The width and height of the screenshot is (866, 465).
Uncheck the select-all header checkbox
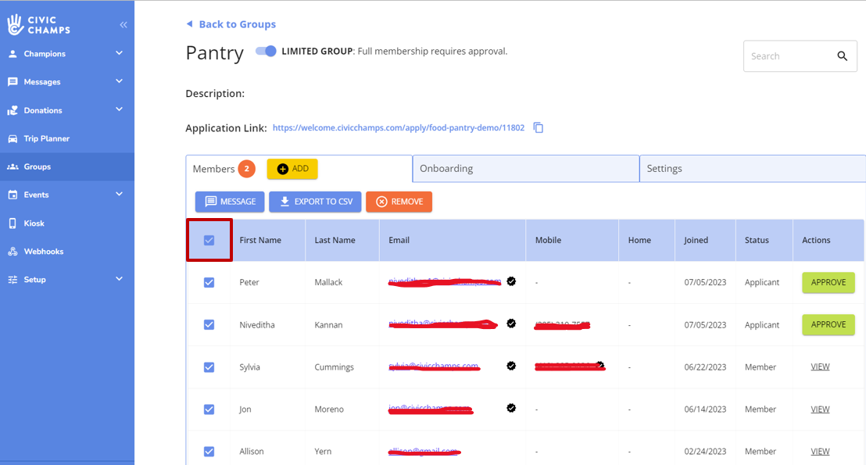(x=209, y=240)
